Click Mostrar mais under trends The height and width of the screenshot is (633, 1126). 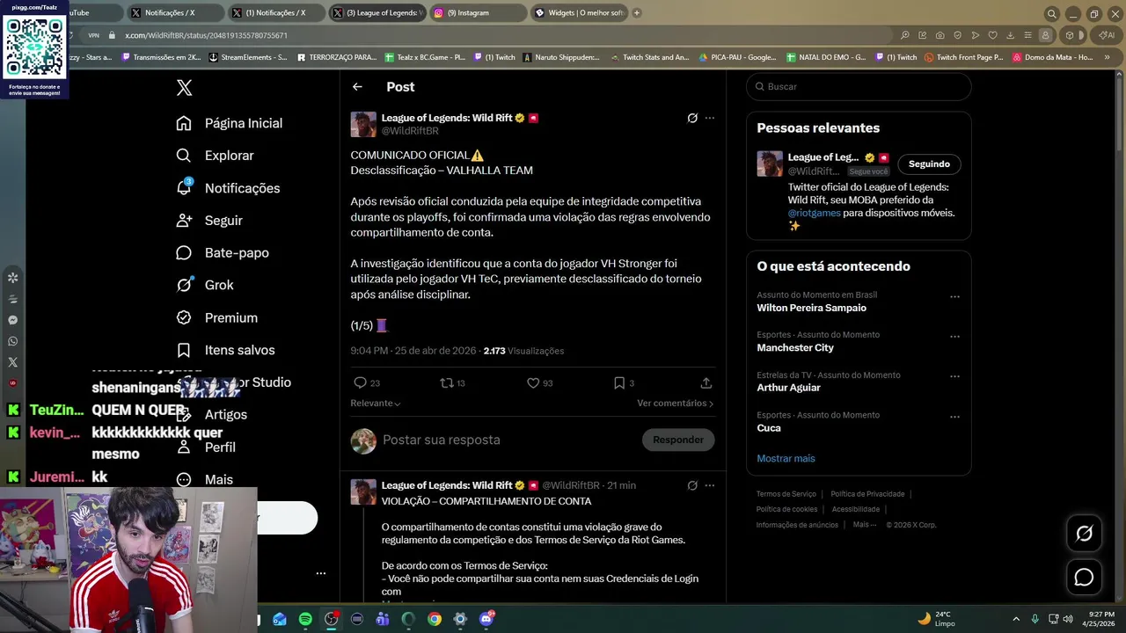[786, 459]
